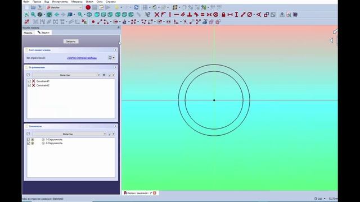Open the Вид menu
Viewport: 360px width, 202px height.
click(x=47, y=2)
